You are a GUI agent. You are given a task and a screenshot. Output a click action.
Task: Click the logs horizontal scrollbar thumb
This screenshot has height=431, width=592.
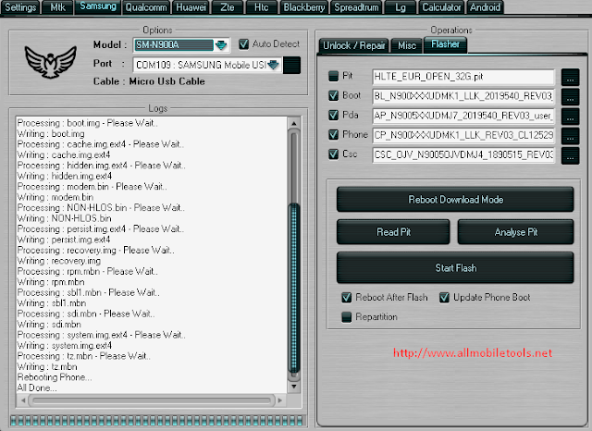pyautogui.click(x=152, y=400)
